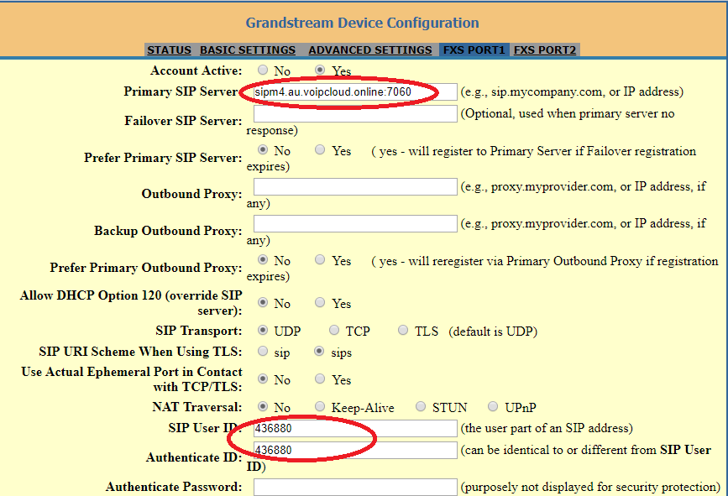Select Yes for Prefer Primary Outbound Proxy
This screenshot has width=728, height=496.
pyautogui.click(x=320, y=260)
